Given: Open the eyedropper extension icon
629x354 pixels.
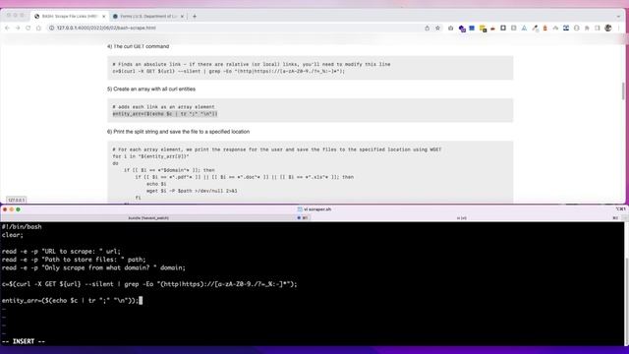Looking at the screenshot, I should (x=535, y=29).
